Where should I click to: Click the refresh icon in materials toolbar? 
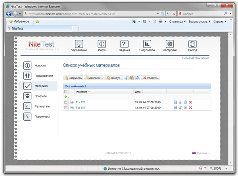tap(137, 78)
